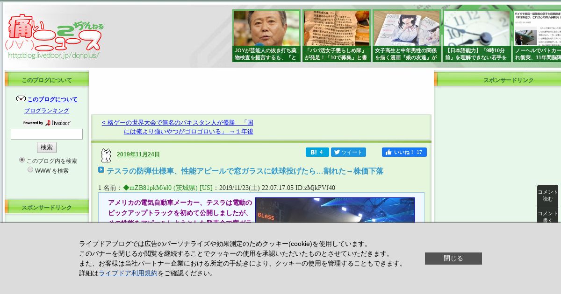The height and width of the screenshot is (294, 561).
Task: Click the このブログについて sidebar header
Action: [x=47, y=80]
